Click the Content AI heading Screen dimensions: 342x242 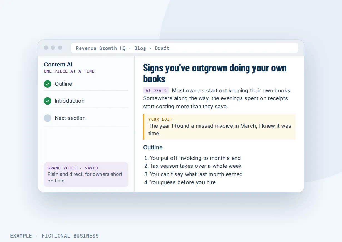click(58, 65)
